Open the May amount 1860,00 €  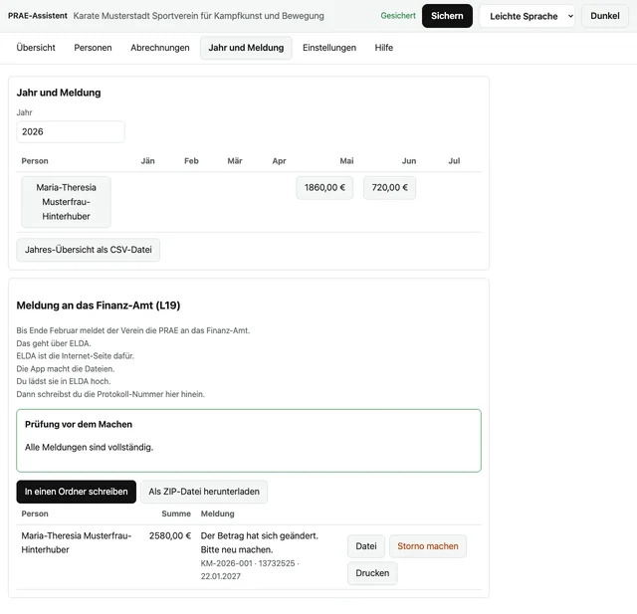point(324,188)
